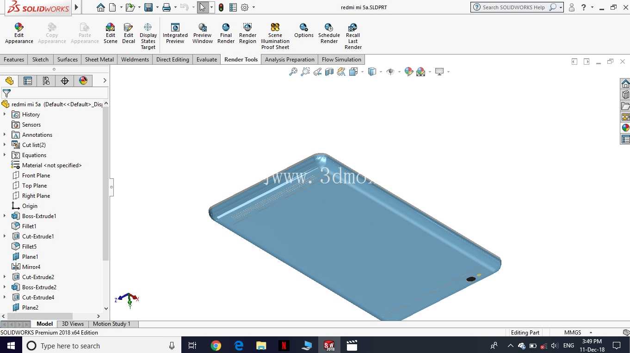Open PropertyManager tab icon
Viewport: 630px width, 353px height.
(28, 81)
